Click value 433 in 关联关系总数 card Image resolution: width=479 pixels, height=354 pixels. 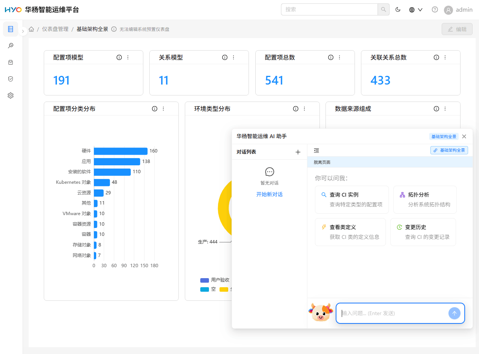click(x=381, y=80)
